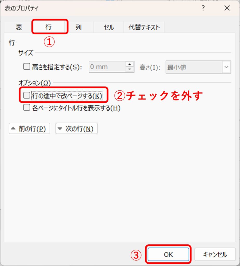Move to next row with 次の行
The image size is (240, 266).
click(76, 129)
